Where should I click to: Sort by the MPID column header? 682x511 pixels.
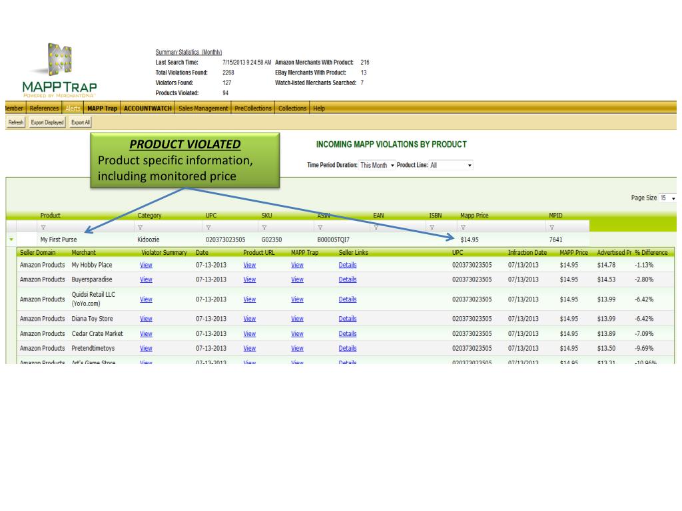[556, 216]
